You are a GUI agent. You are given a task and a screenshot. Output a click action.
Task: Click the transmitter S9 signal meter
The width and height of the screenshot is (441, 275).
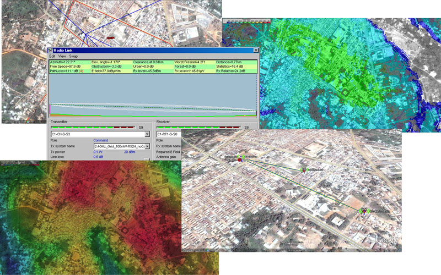click(x=93, y=128)
